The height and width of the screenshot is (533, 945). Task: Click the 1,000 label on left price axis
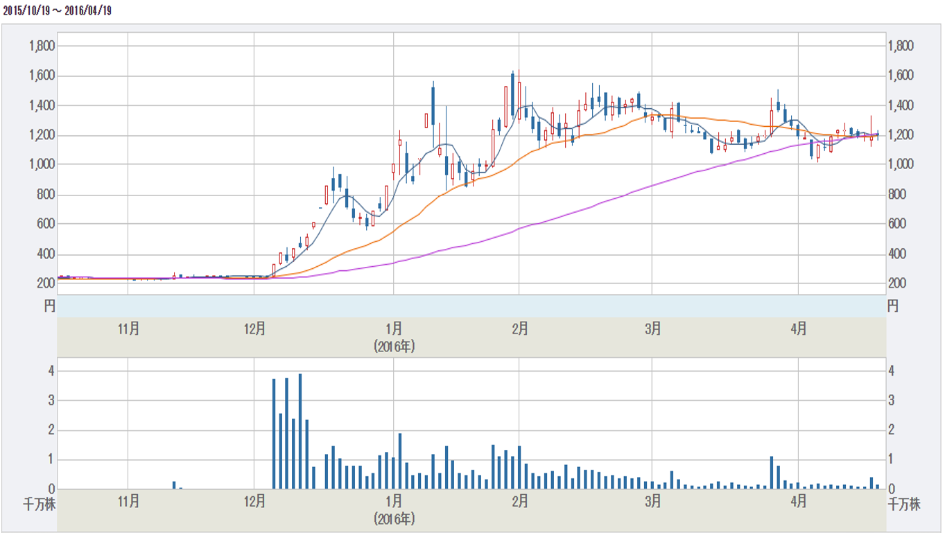coord(42,165)
